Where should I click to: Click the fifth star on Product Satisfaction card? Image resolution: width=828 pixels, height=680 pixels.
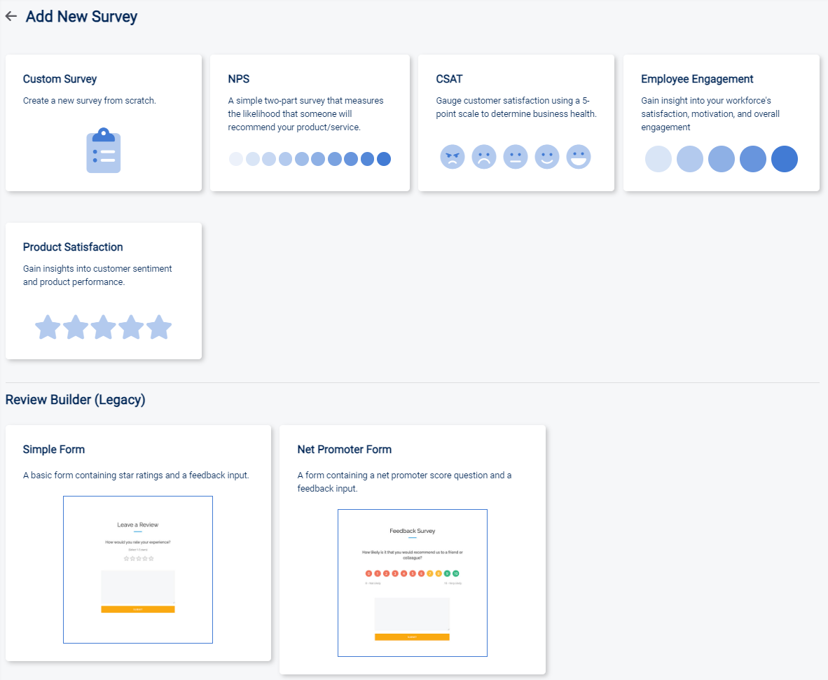click(158, 326)
